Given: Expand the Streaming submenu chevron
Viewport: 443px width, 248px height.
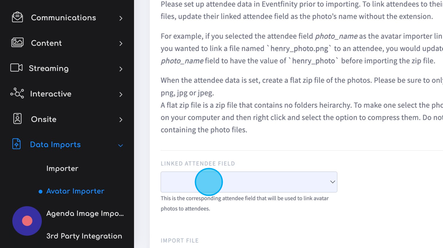Looking at the screenshot, I should tap(121, 69).
